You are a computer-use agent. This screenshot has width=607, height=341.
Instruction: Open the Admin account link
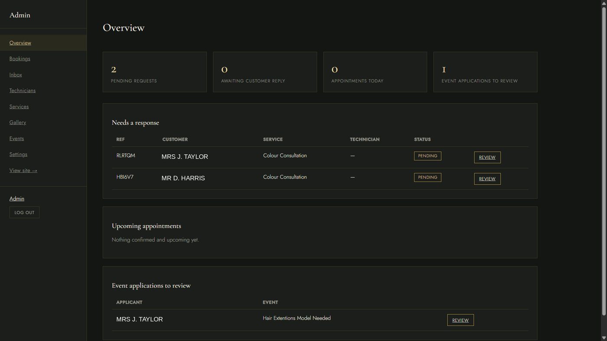pyautogui.click(x=17, y=199)
